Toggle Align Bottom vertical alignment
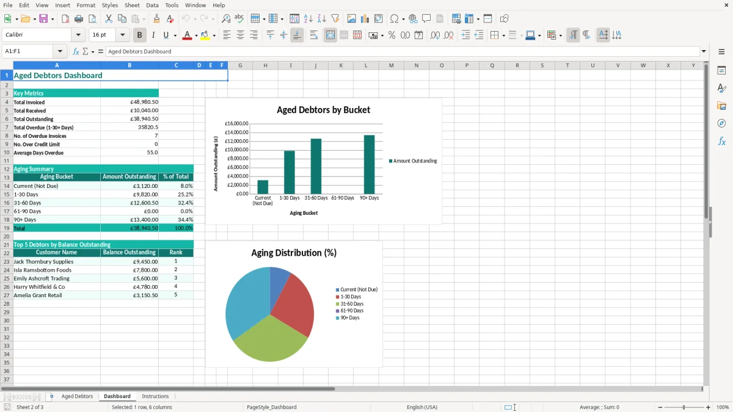Image resolution: width=733 pixels, height=412 pixels. coord(297,35)
